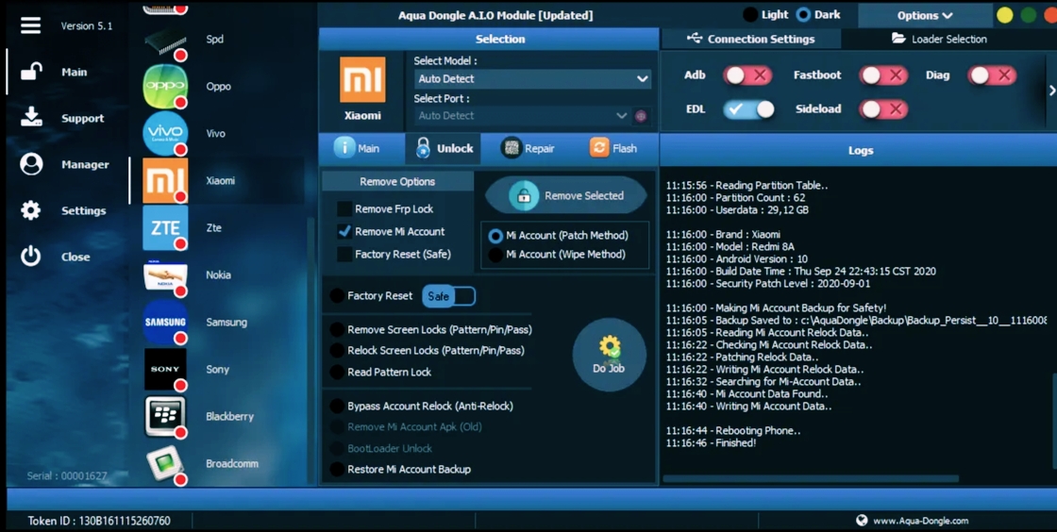This screenshot has height=532, width=1057.
Task: Open the Settings gear icon
Action: coord(31,210)
